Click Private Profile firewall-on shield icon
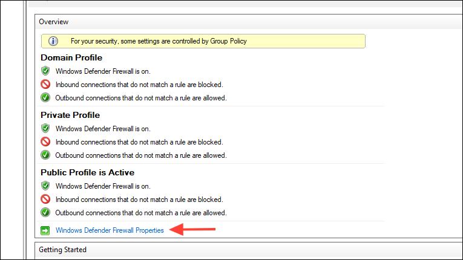 click(45, 129)
